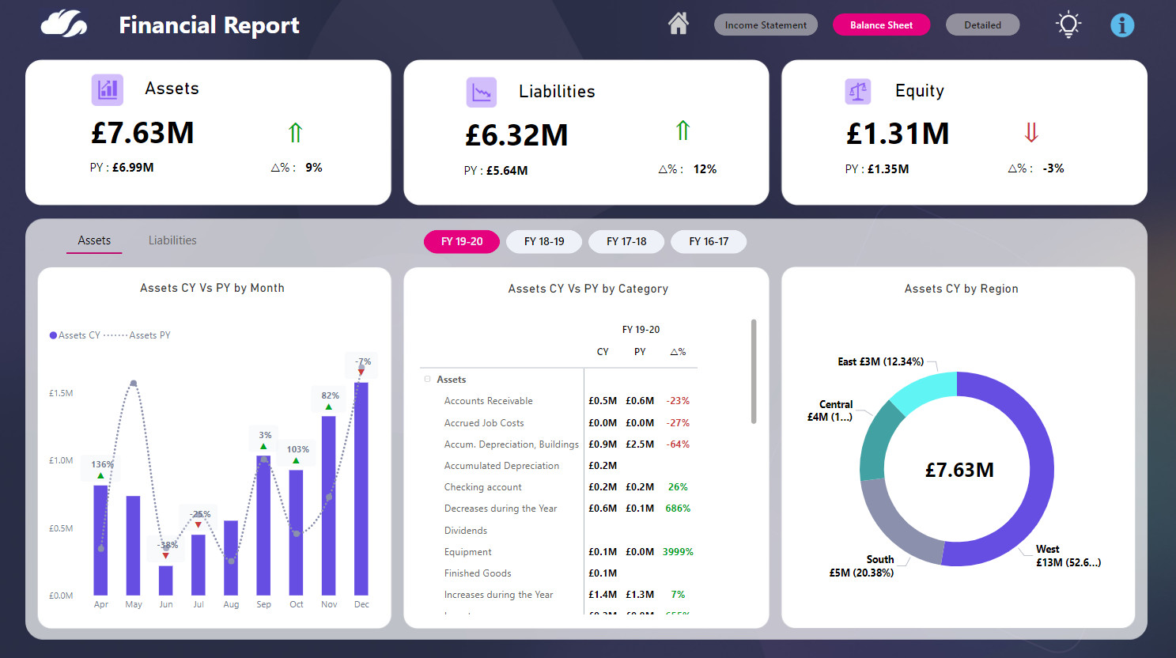Click the Equity balance scale icon

858,92
